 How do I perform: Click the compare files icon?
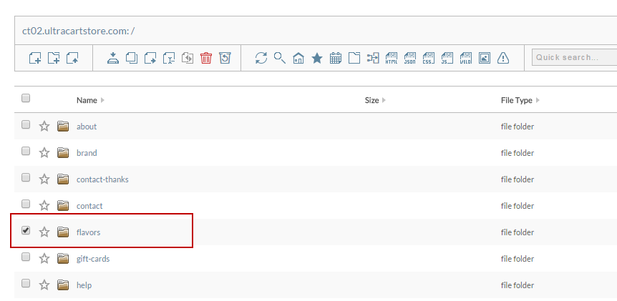tap(188, 58)
